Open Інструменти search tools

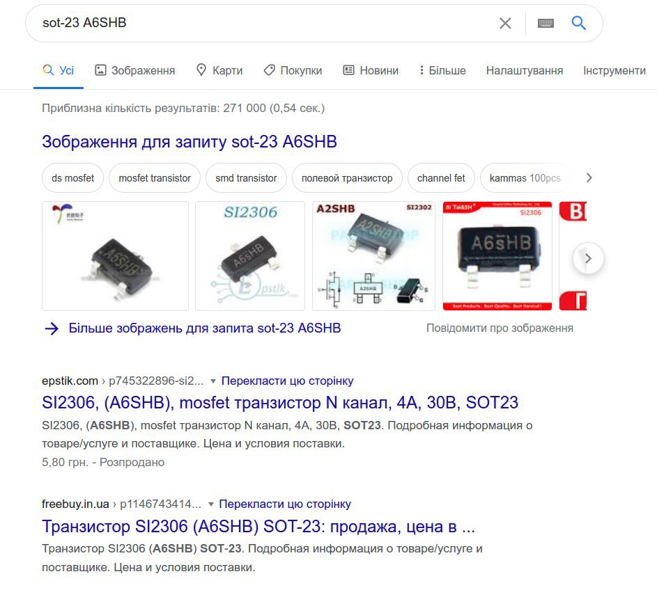tap(615, 70)
